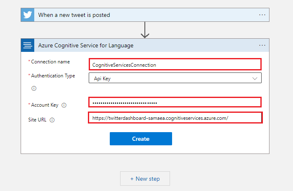Click the 'Account Key' label text
Screen dimensions: 293x191
pos(45,105)
